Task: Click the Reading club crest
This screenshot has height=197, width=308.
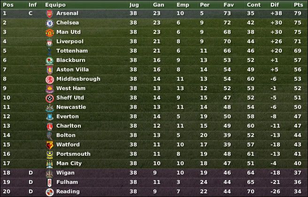Action: pos(49,192)
